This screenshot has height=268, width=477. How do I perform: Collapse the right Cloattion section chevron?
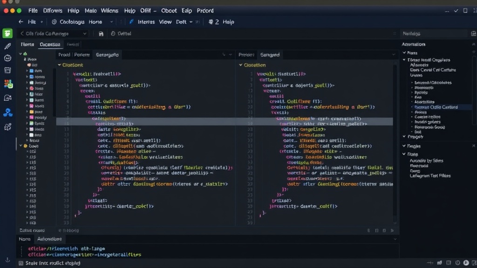[241, 65]
